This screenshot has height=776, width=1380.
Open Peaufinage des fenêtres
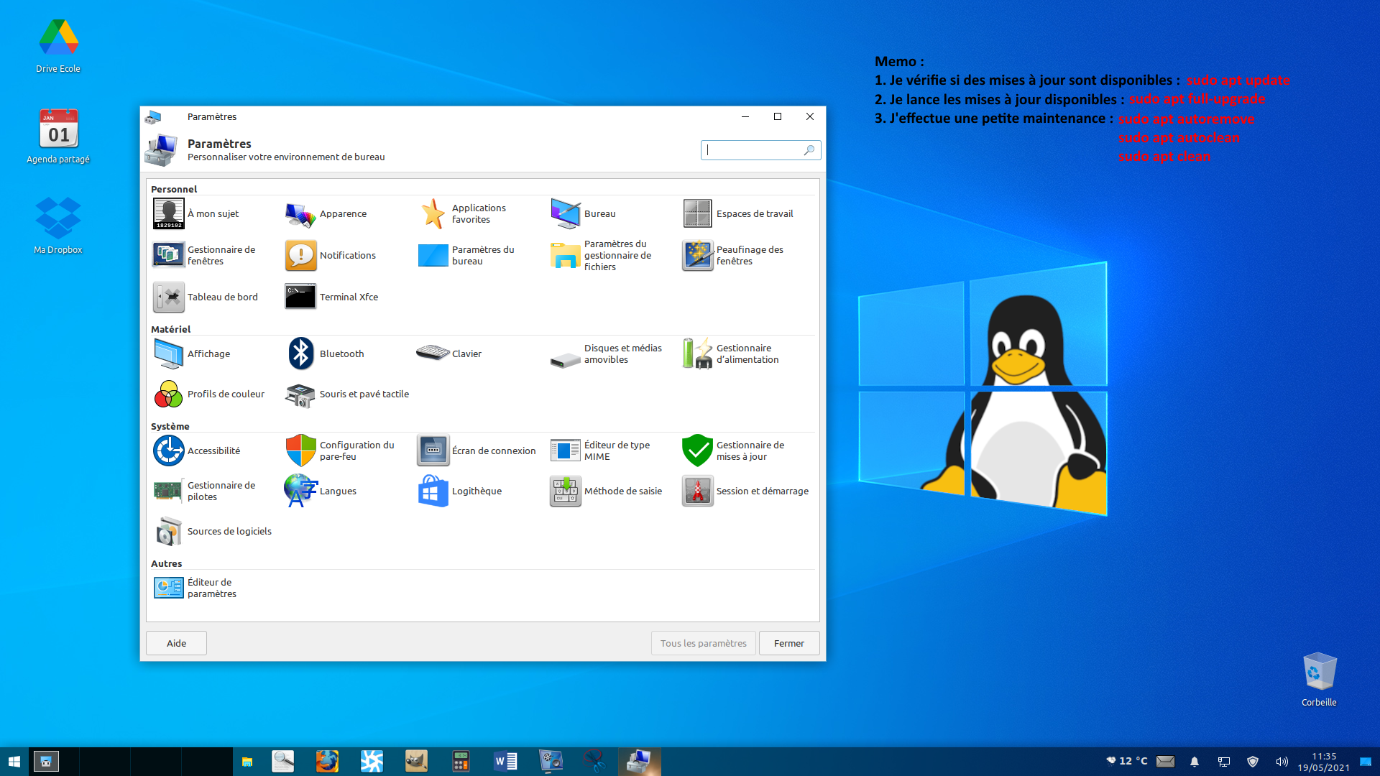coord(733,255)
